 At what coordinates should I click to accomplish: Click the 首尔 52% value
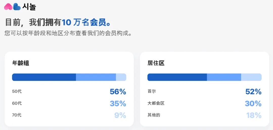[253, 92]
